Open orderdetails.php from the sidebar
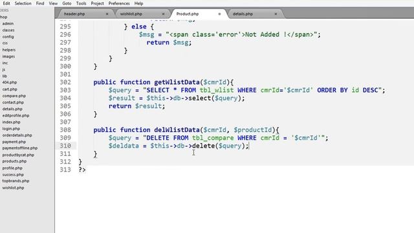 [x=17, y=135]
